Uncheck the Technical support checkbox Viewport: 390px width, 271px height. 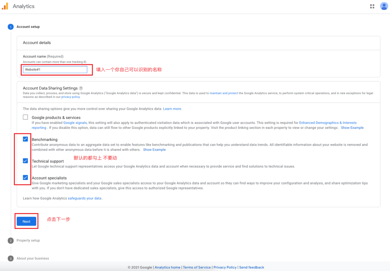pyautogui.click(x=26, y=161)
